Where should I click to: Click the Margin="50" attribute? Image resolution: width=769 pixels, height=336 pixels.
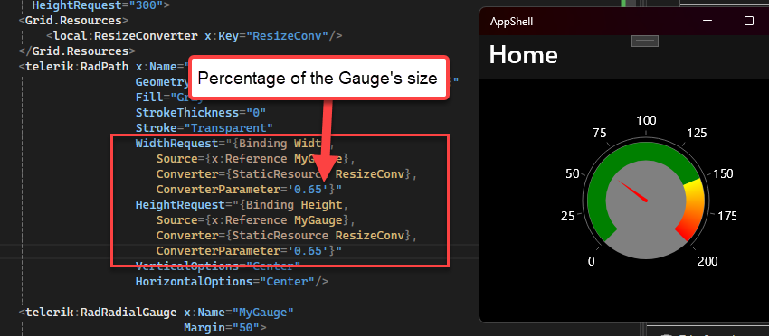click(224, 327)
